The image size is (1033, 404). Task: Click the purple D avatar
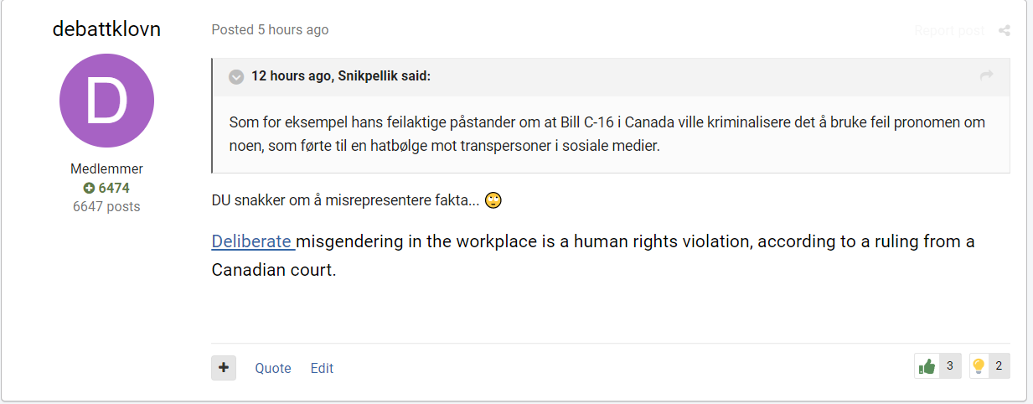(x=106, y=101)
